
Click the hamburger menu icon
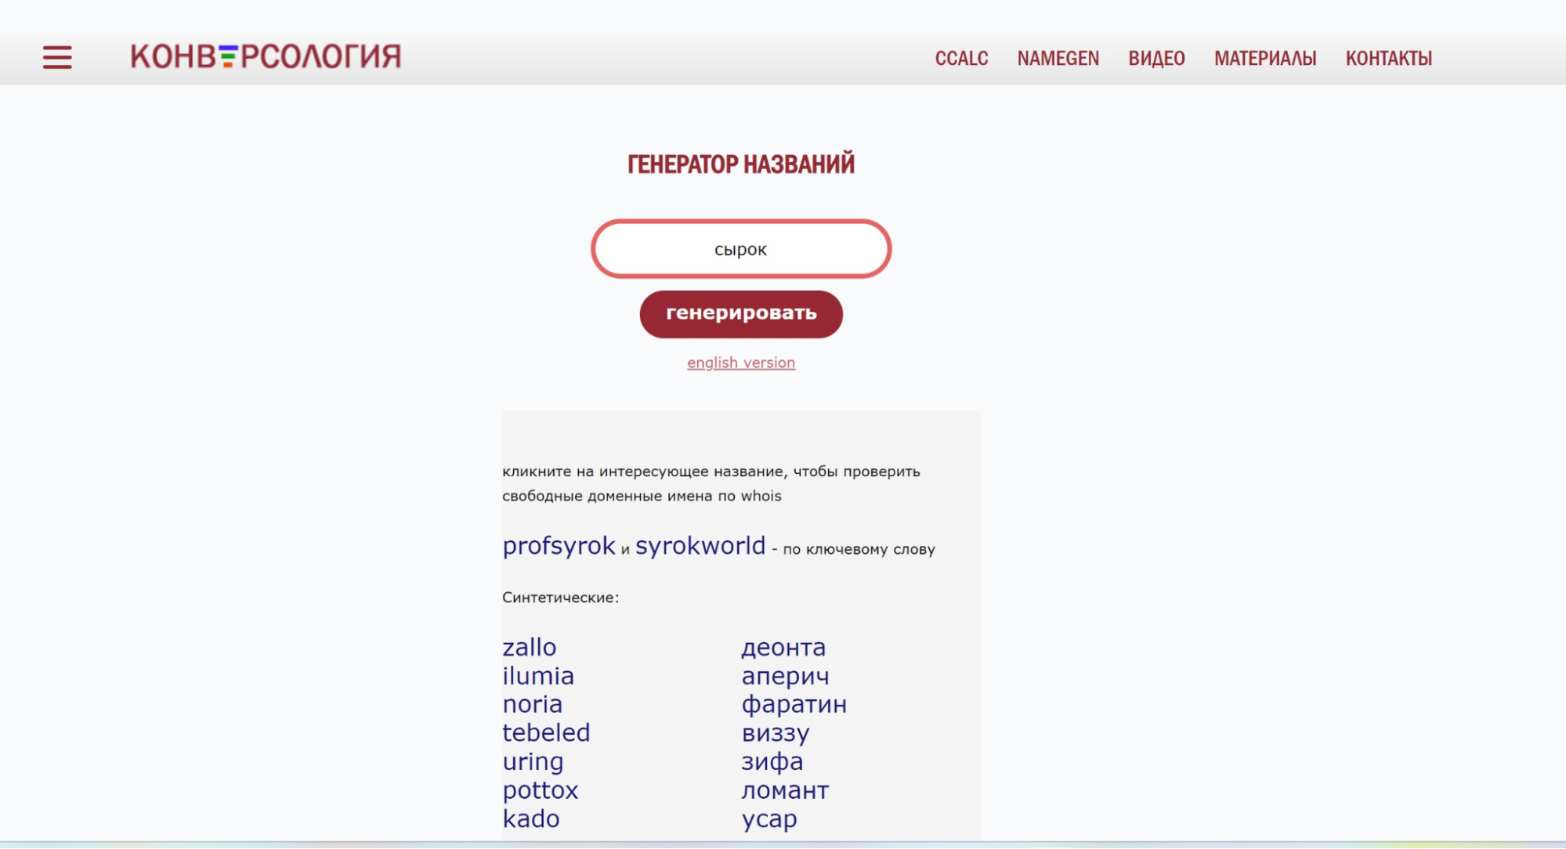pyautogui.click(x=56, y=56)
